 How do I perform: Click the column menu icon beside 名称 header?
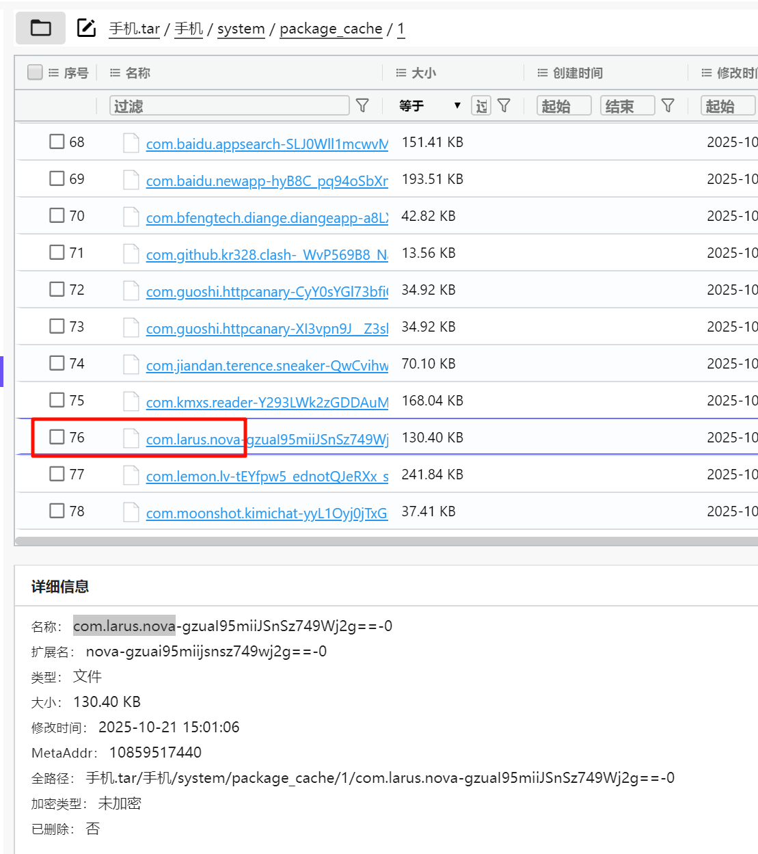pos(115,72)
